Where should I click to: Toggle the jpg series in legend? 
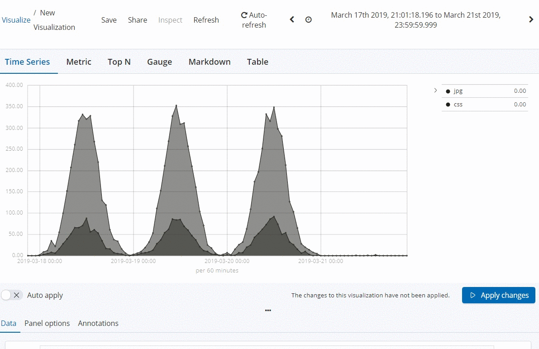tap(485, 91)
